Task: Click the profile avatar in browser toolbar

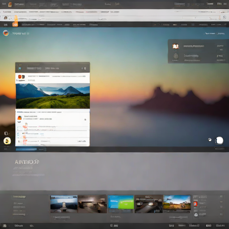Action: 5,18
